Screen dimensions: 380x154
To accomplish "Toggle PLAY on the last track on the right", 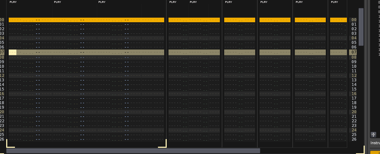I will pyautogui.click(x=334, y=2).
